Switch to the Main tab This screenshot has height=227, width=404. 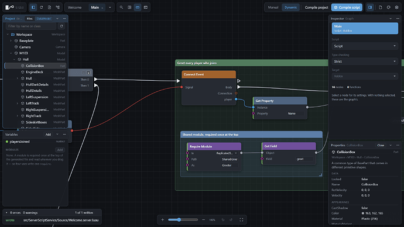click(95, 8)
